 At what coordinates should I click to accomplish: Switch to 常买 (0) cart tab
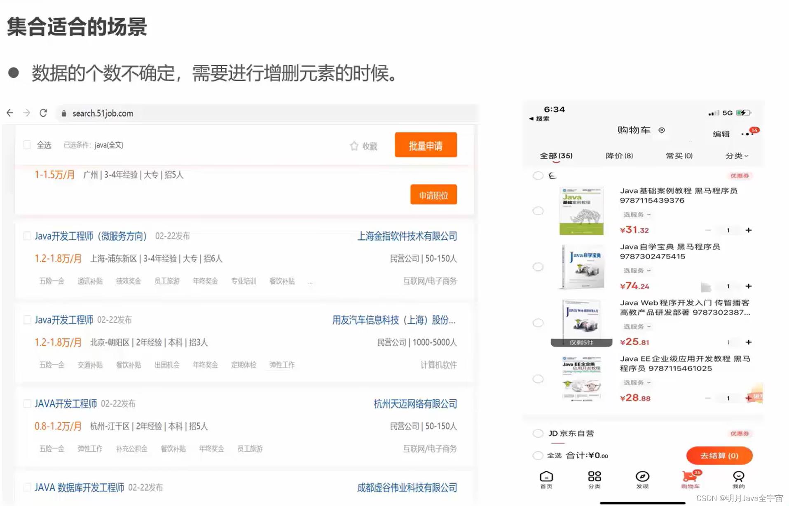coord(679,156)
